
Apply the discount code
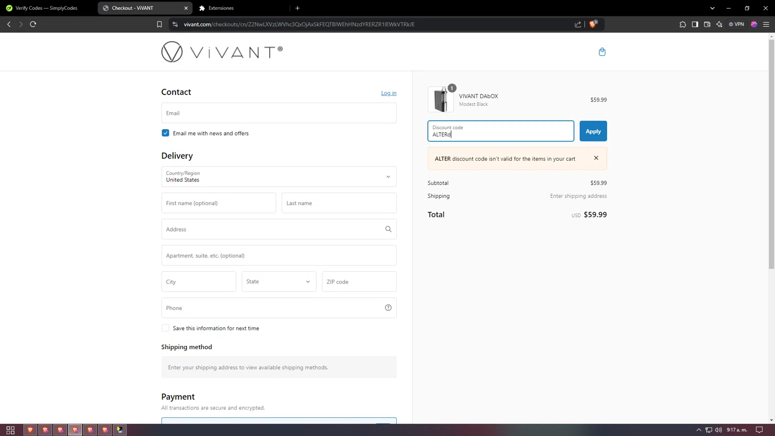593,131
